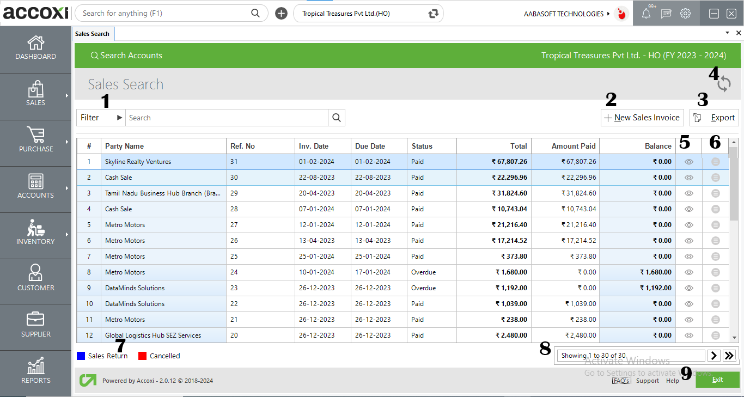Viewport: 744px width, 397px height.
Task: View invoice for Skyline Realty Ventures via eye icon
Action: point(689,162)
